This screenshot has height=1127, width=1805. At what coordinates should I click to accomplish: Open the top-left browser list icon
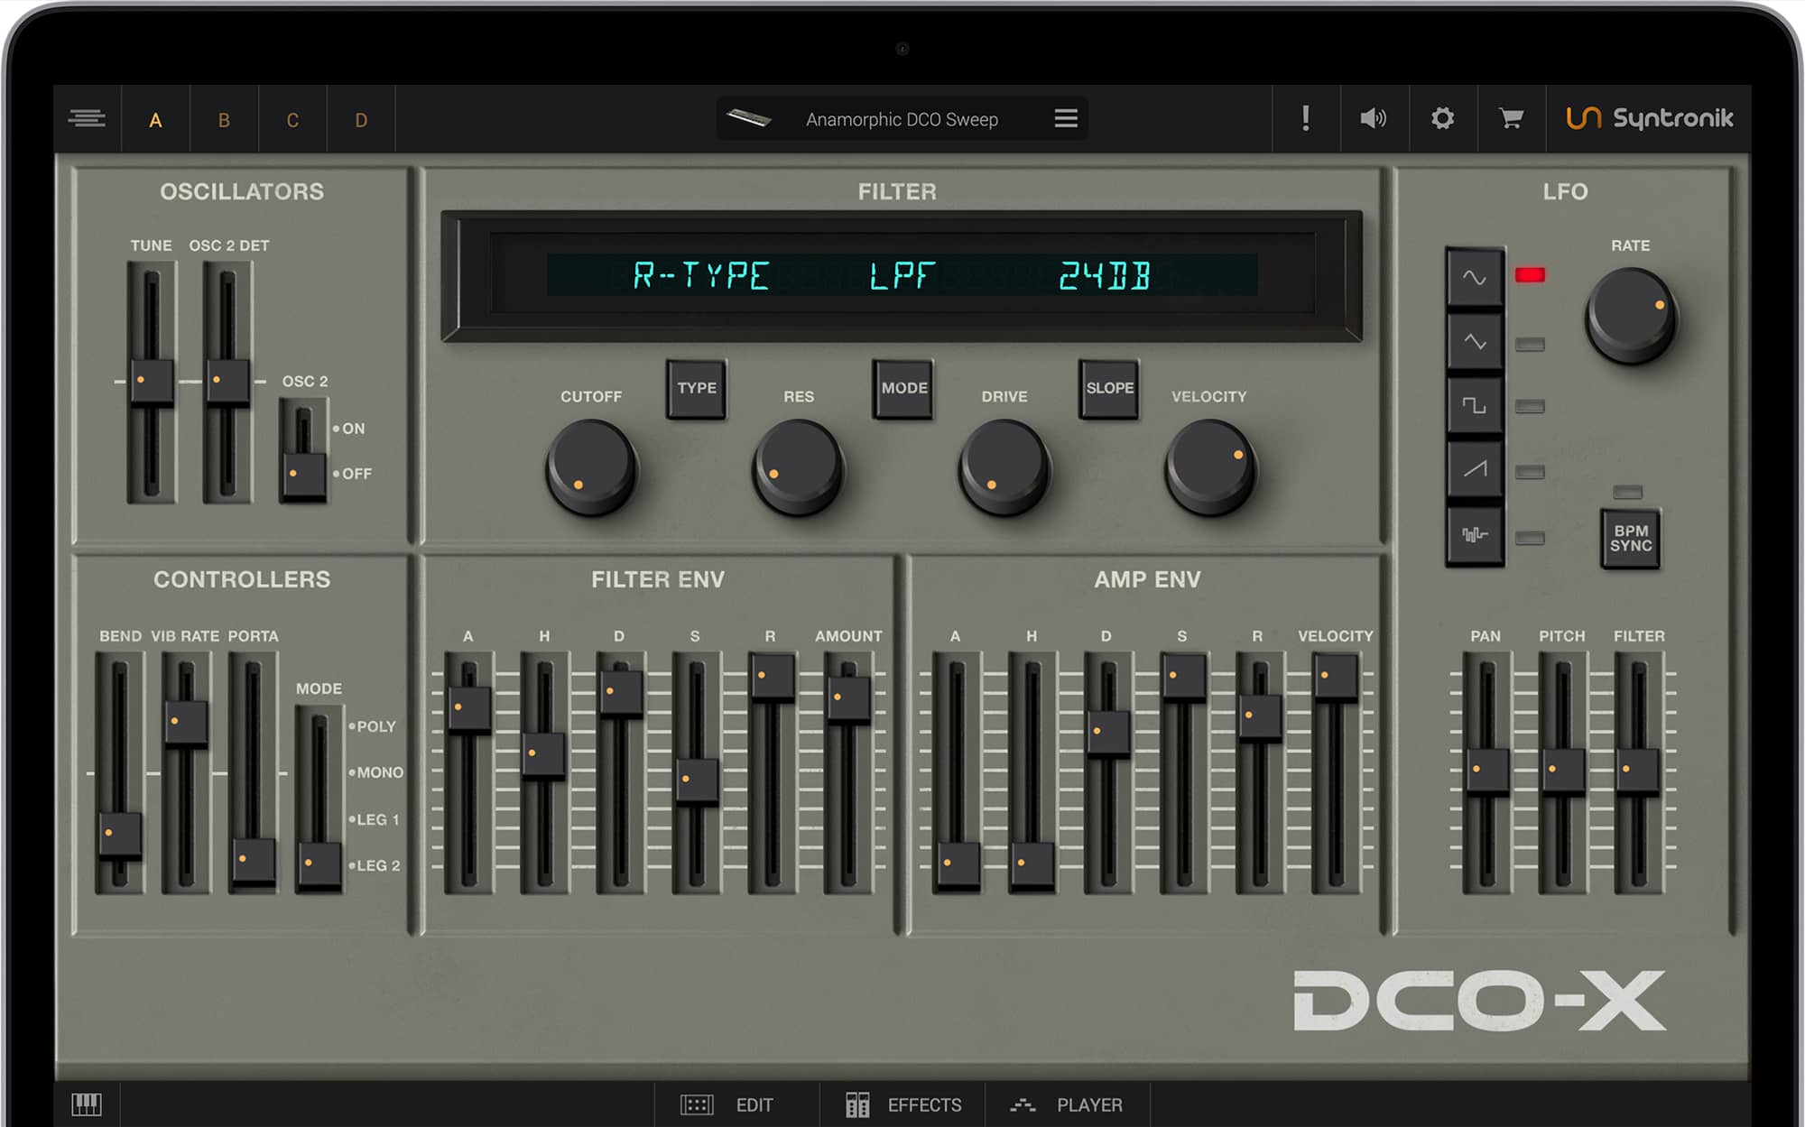[x=88, y=119]
